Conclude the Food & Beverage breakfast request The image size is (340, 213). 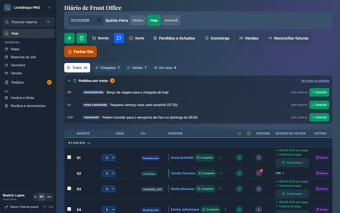click(319, 105)
